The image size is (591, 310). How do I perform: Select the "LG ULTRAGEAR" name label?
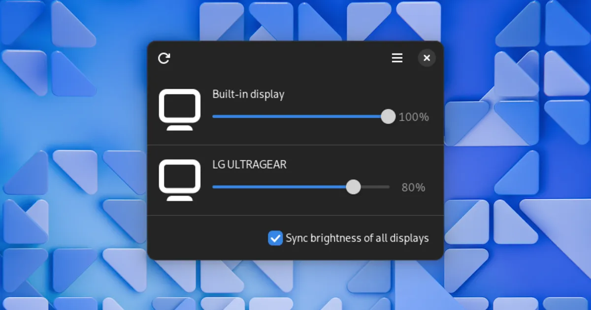pyautogui.click(x=249, y=164)
